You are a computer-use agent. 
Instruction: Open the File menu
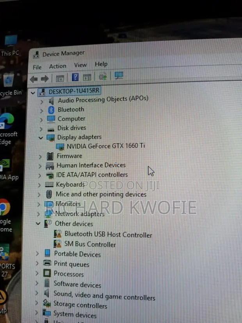coord(37,67)
